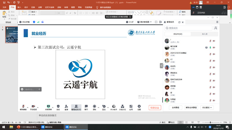Image resolution: width=232 pixels, height=130 pixels.
Task: Open reactions (回应) emoji icon
Action: (x=104, y=107)
